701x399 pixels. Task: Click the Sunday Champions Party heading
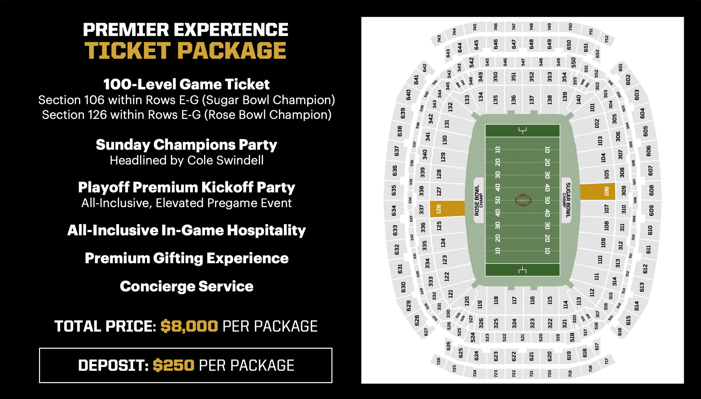[186, 145]
